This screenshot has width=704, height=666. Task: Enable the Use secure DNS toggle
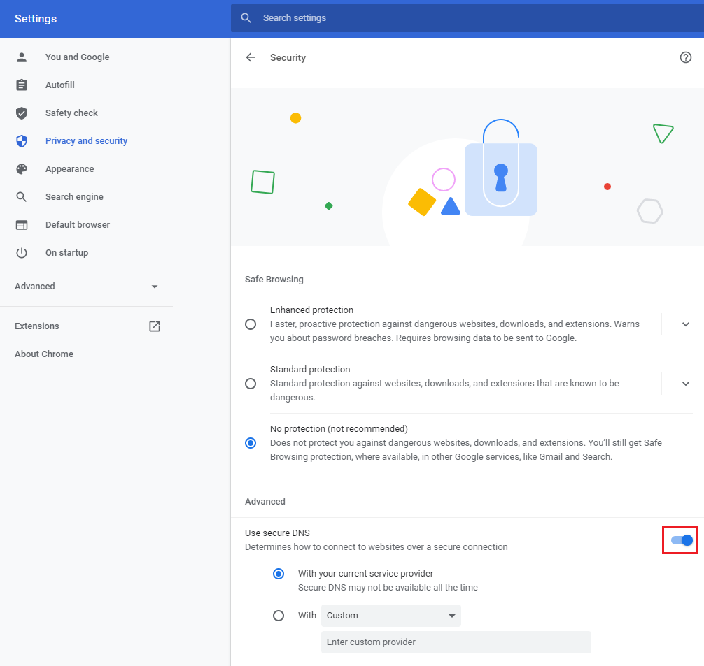click(680, 540)
